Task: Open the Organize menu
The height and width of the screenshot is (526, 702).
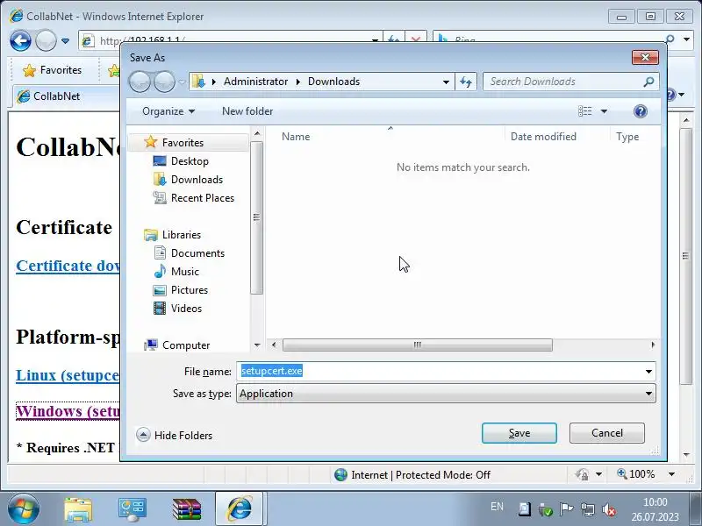Action: (x=168, y=111)
